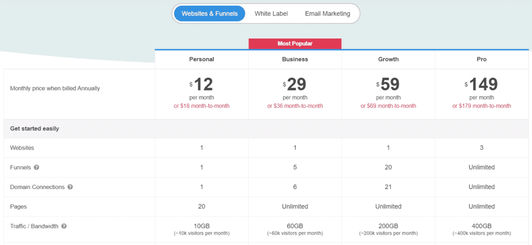
Task: Click the Business Funnels value 5
Action: (x=295, y=168)
